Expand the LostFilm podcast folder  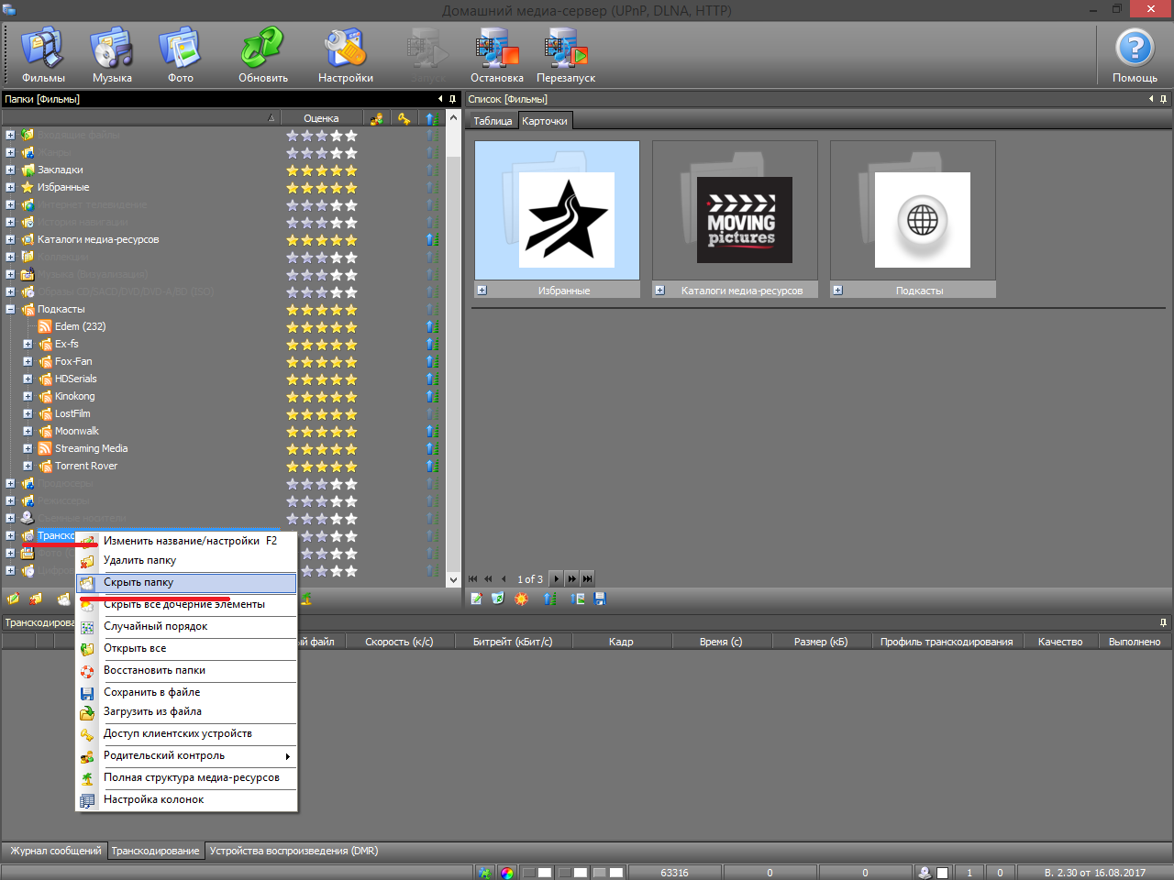pos(28,414)
